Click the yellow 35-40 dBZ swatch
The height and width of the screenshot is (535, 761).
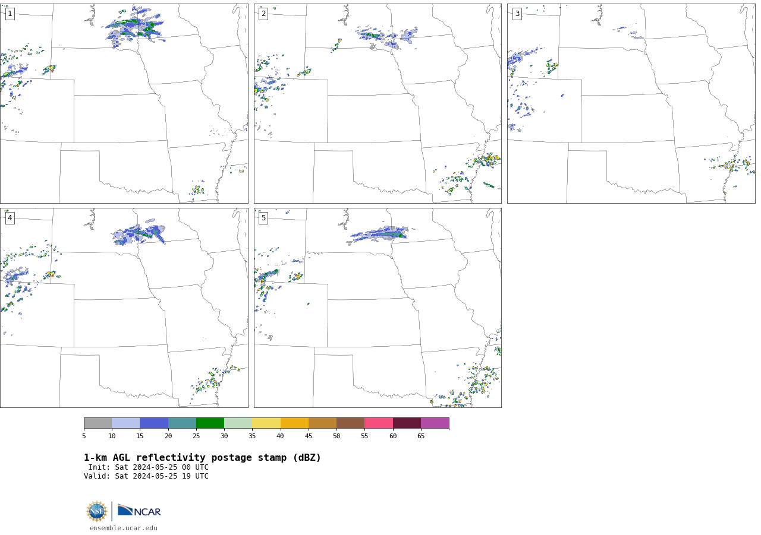click(x=266, y=423)
